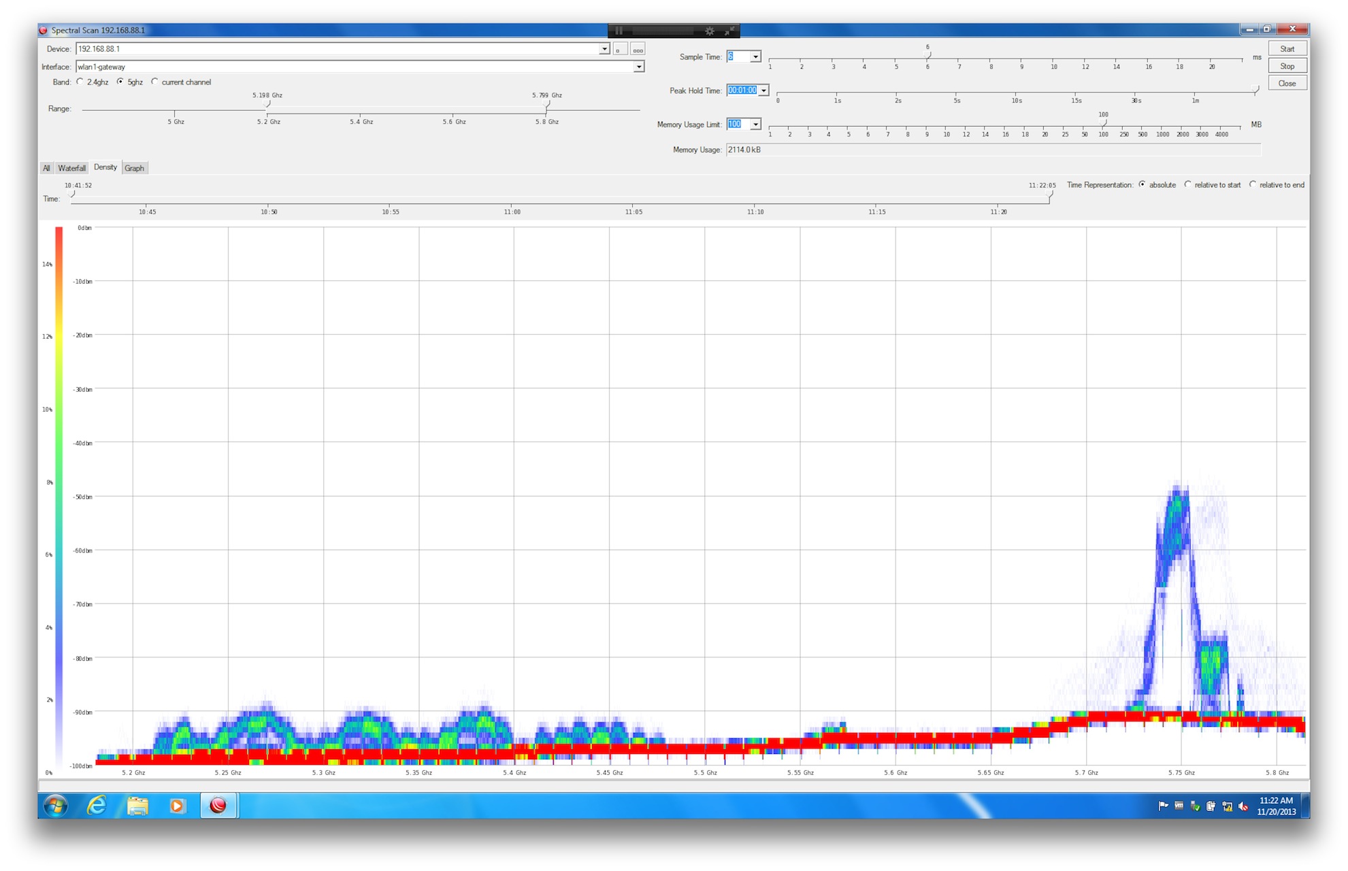Expand the Peak Hold Time dropdown
The height and width of the screenshot is (871, 1348).
(x=763, y=91)
